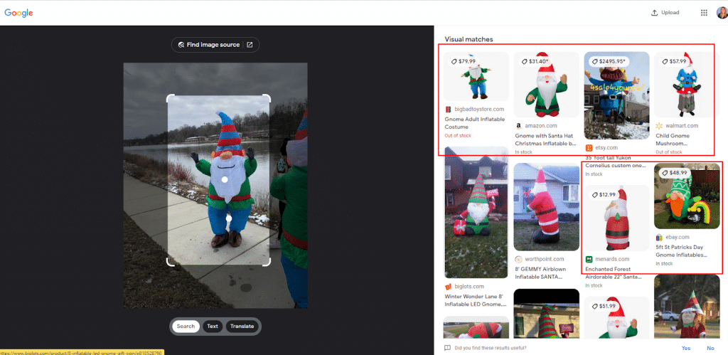
Task: Switch to the Text mode tab
Action: (212, 327)
